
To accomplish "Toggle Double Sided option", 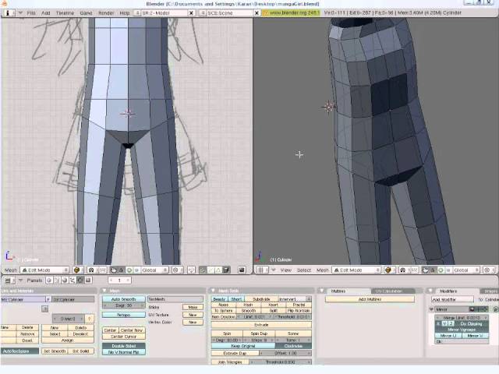I will click(124, 346).
